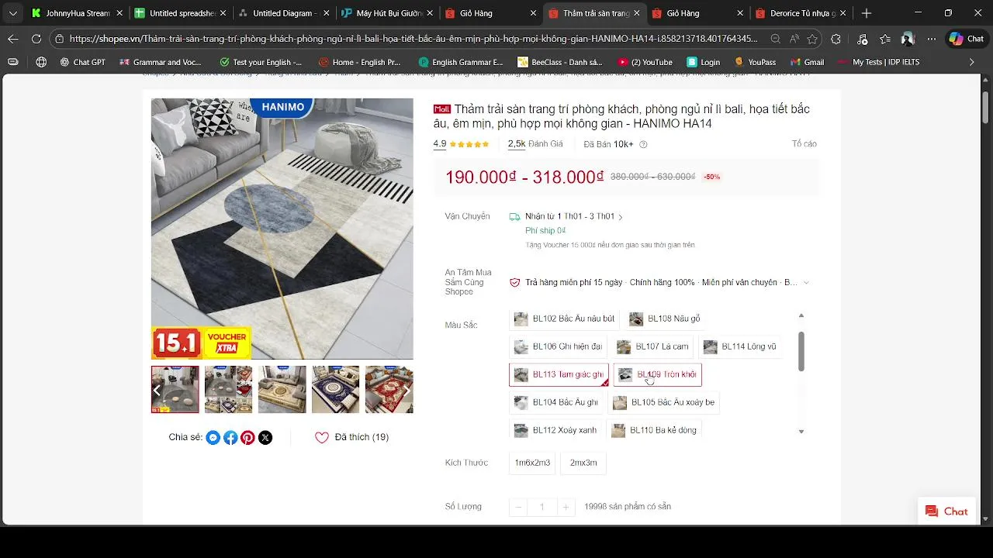
Task: Open YouTube bookmark in favorites bar
Action: pos(645,62)
